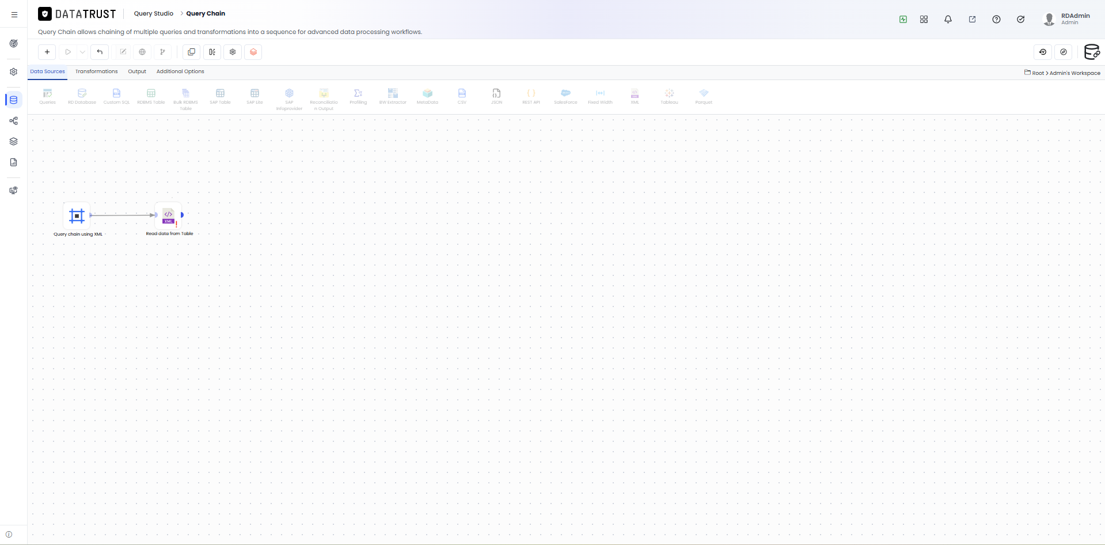Select the XML data source in the palette
The height and width of the screenshot is (545, 1105).
635,96
